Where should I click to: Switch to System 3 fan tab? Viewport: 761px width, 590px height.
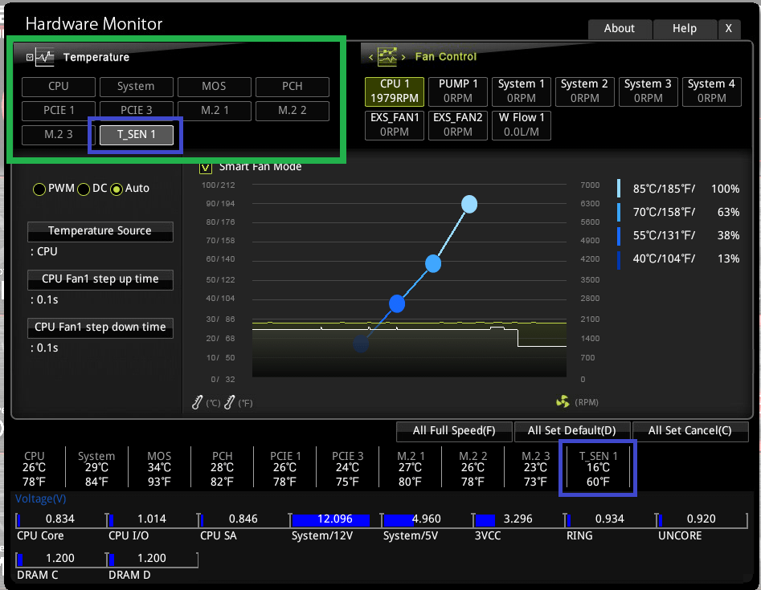pos(648,92)
